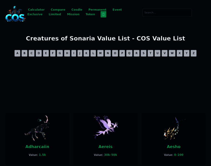Viewport: 211px width, 166px height.
Task: Toggle the green theme button in navbar
Action: tap(103, 14)
